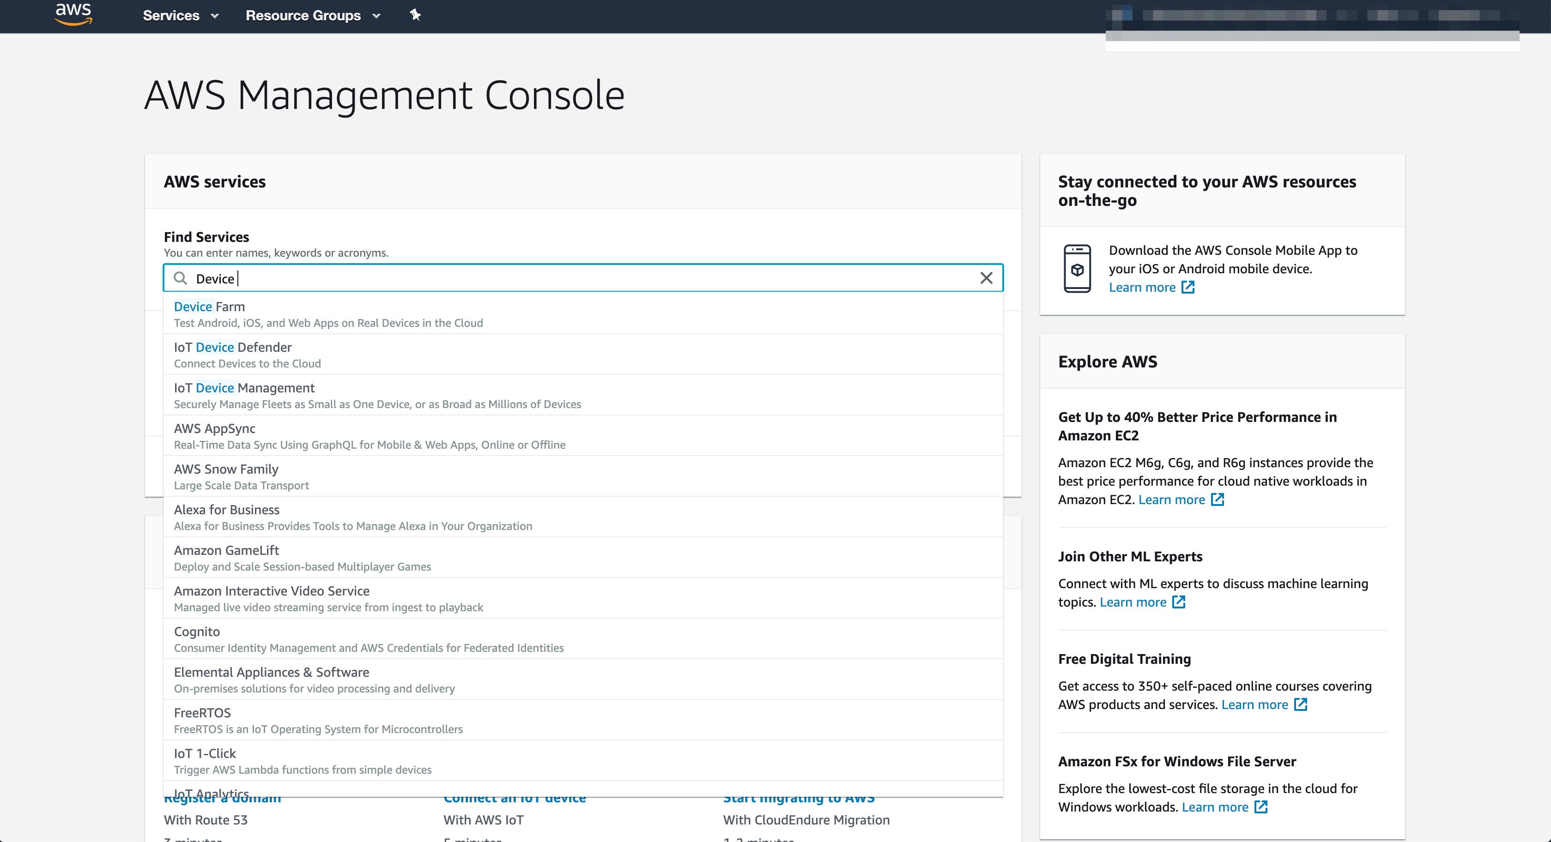Viewport: 1551px width, 842px height.
Task: Click the mobile phone app icon
Action: click(1077, 268)
